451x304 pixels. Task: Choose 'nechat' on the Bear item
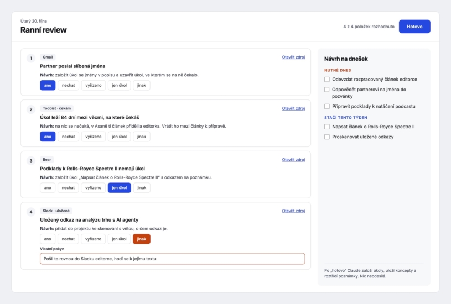(x=68, y=187)
